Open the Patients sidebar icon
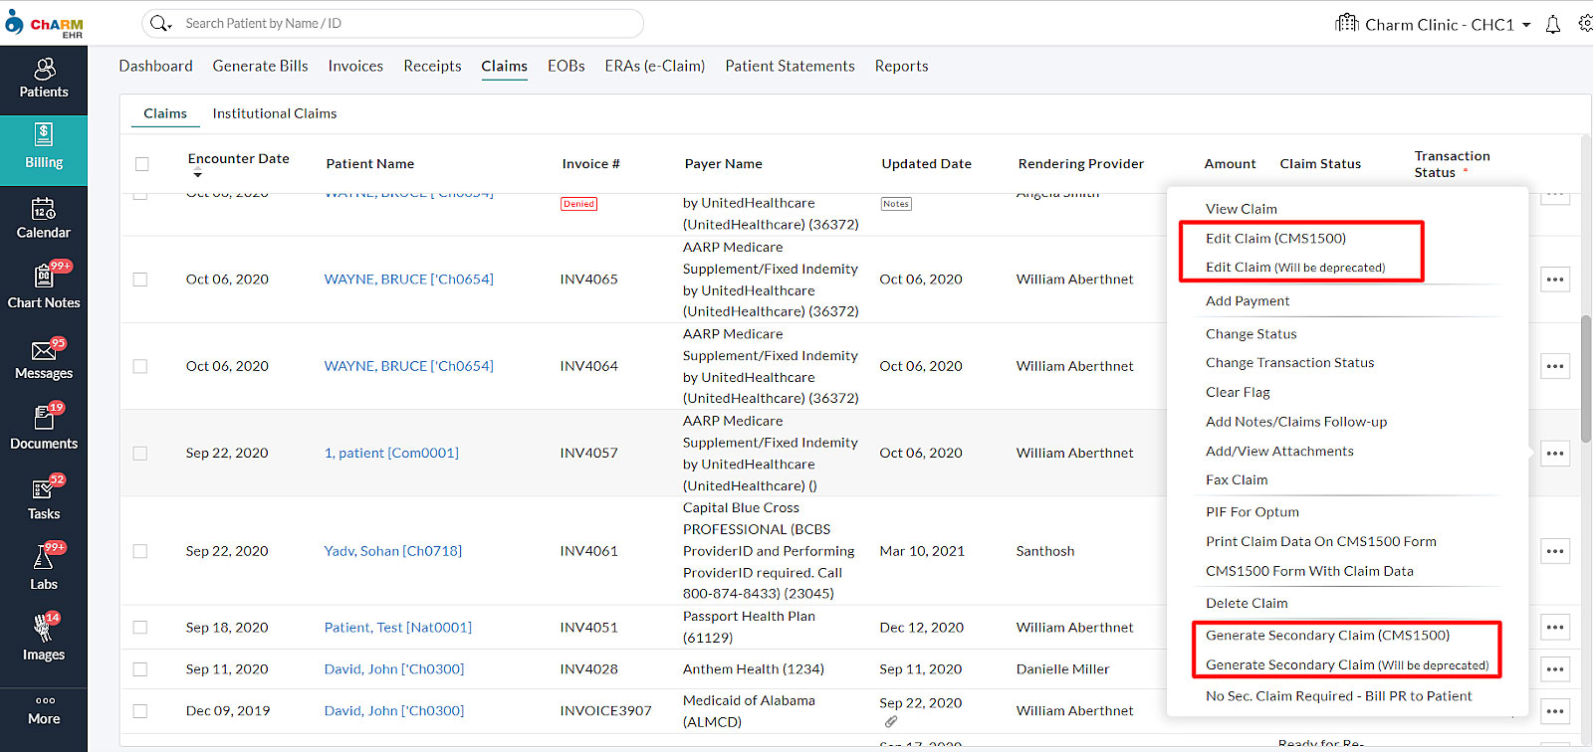 pyautogui.click(x=44, y=79)
